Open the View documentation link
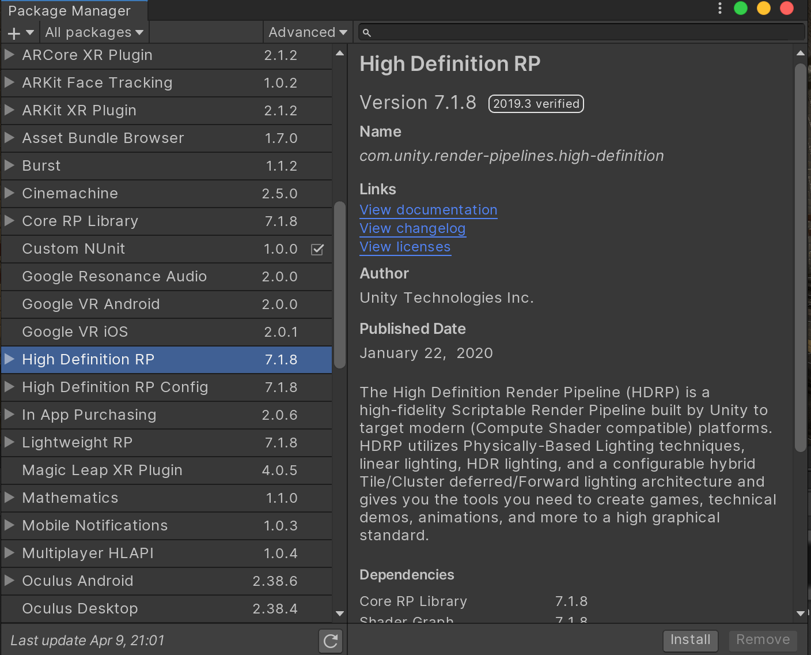The image size is (811, 655). [x=428, y=210]
